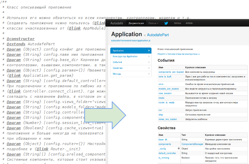Open the components property link
249x164 pixels.
[165, 144]
